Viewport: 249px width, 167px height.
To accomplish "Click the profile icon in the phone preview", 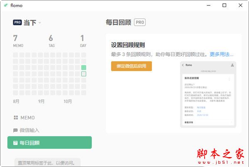I will tap(232, 65).
